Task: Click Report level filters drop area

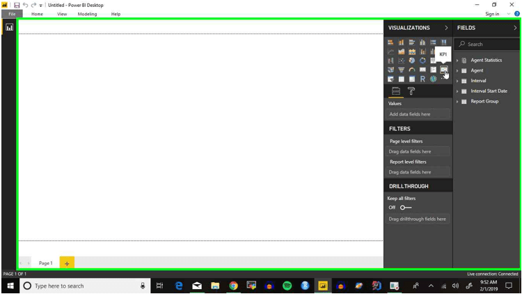Action: click(418, 172)
